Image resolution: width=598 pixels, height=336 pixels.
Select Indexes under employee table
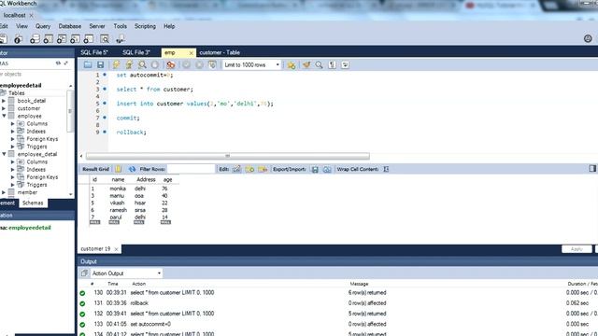[x=36, y=132]
